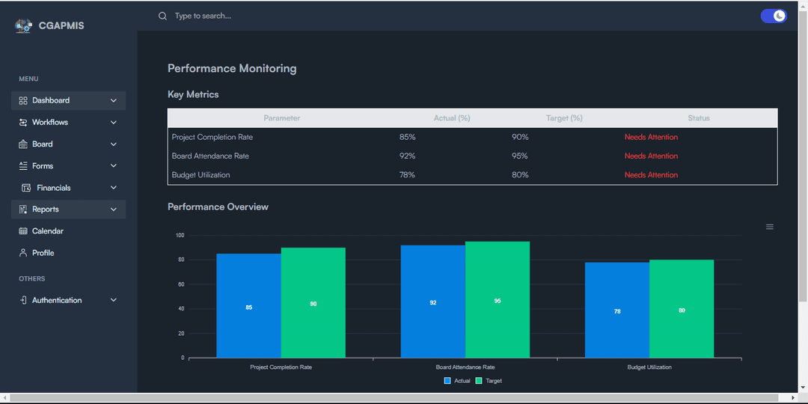Toggle the dark mode switch
The image size is (808, 404).
tap(774, 16)
